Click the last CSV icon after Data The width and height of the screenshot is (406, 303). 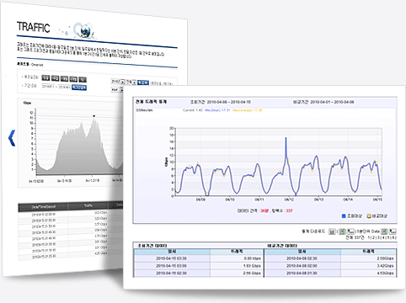click(x=393, y=231)
